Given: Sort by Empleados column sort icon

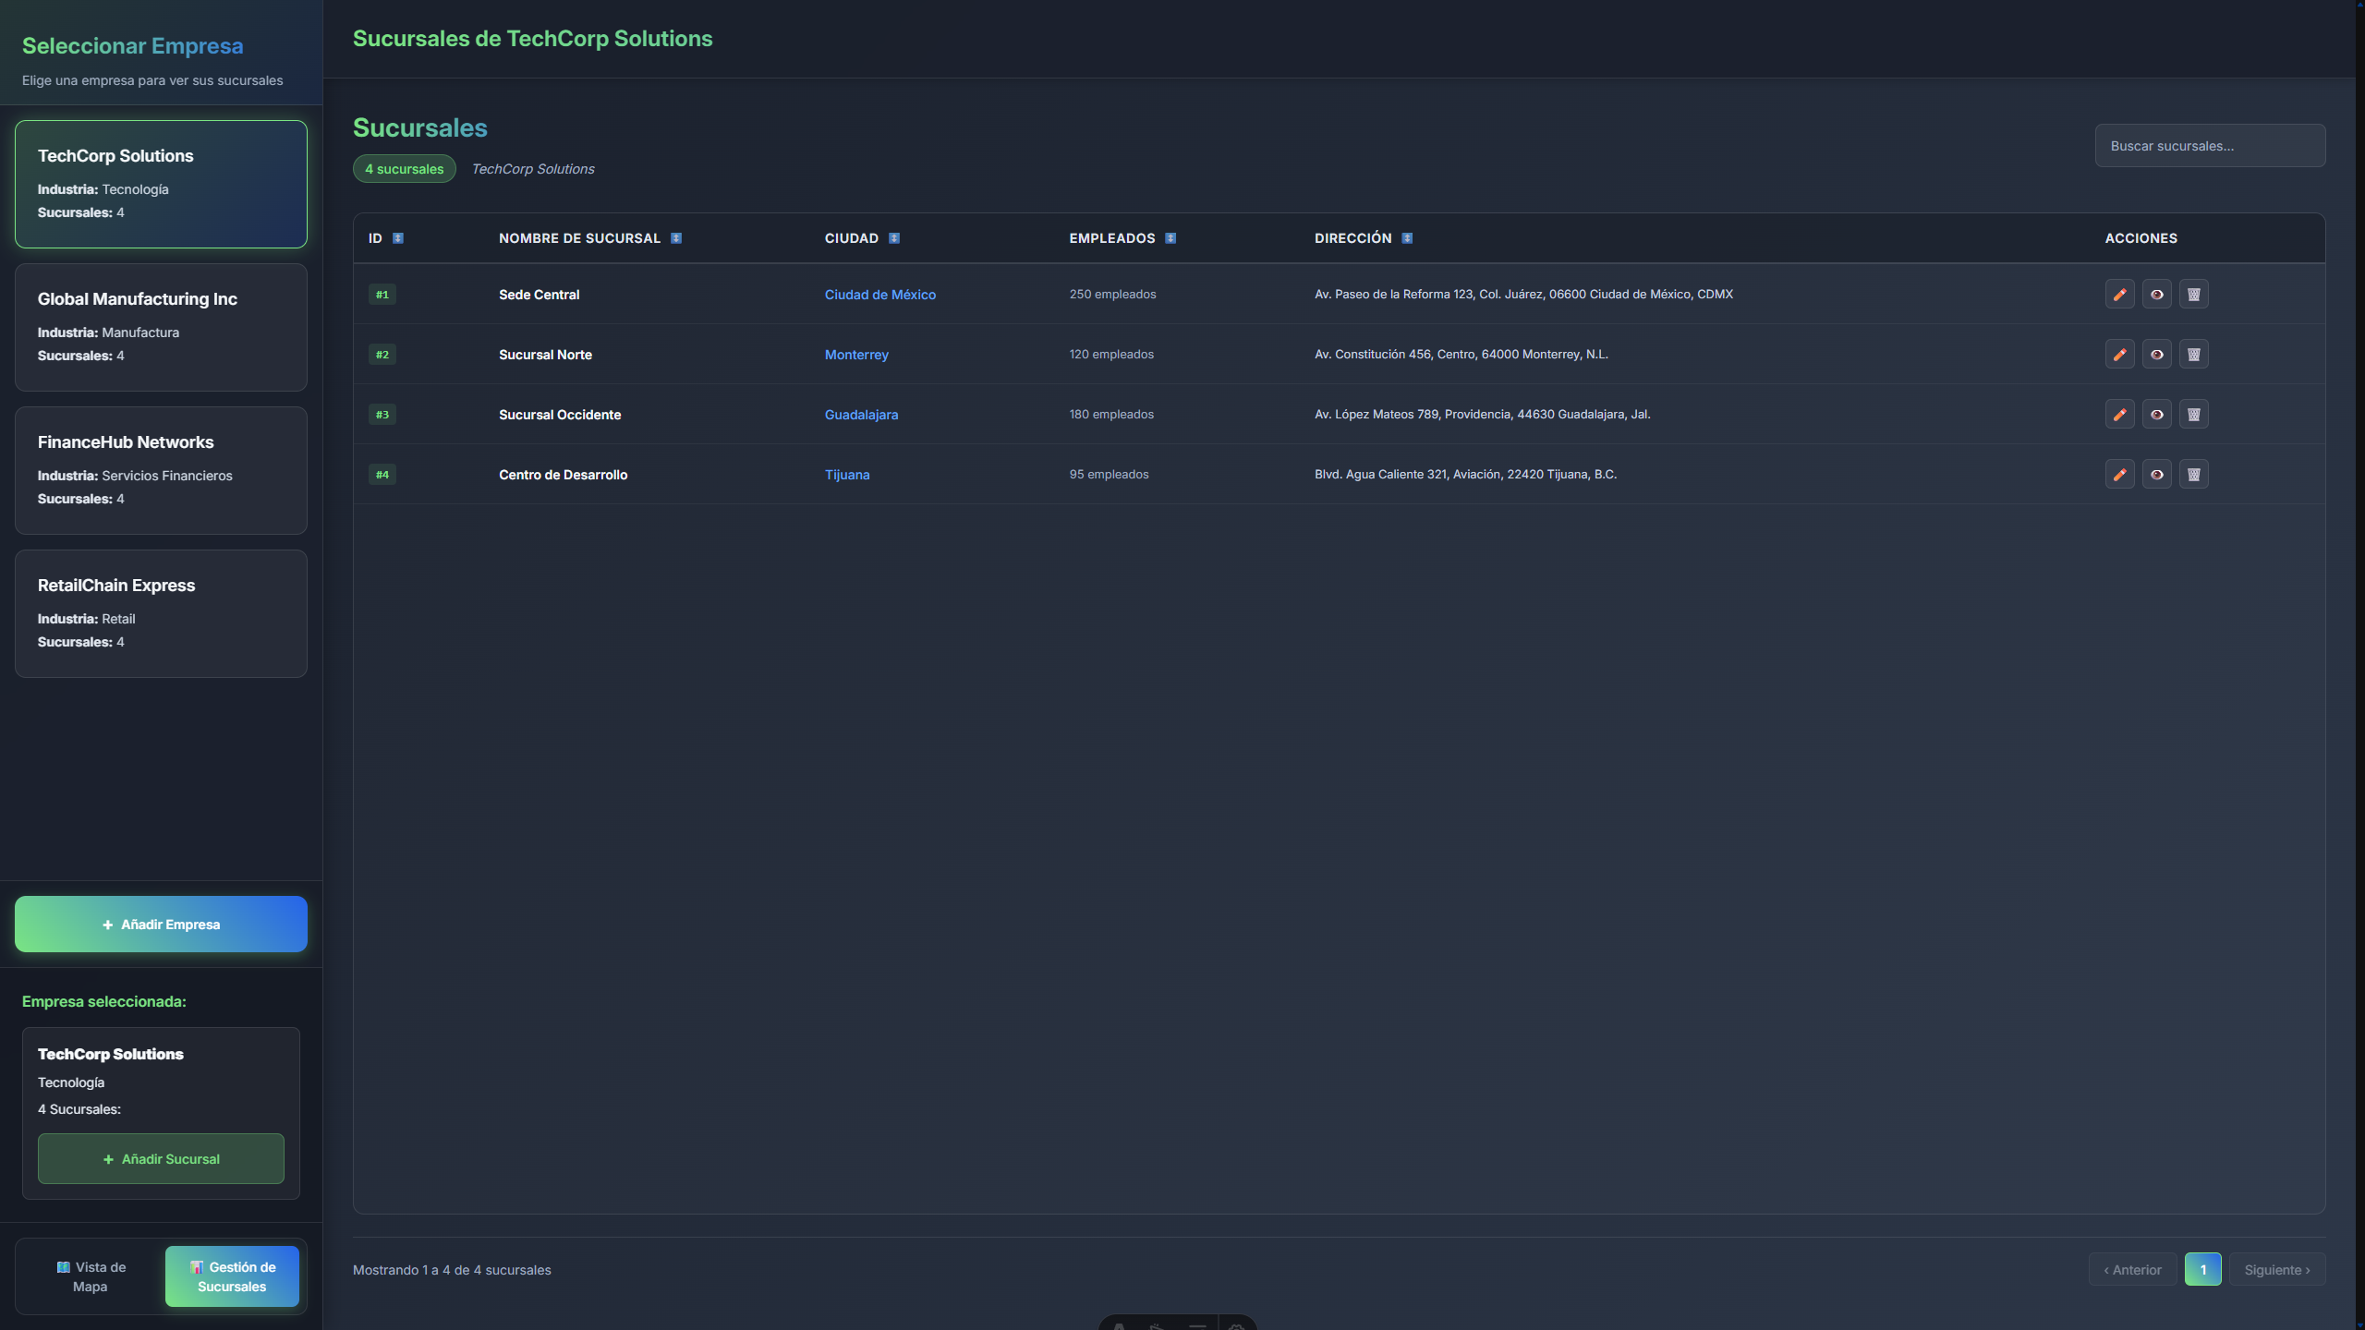Looking at the screenshot, I should [x=1170, y=238].
